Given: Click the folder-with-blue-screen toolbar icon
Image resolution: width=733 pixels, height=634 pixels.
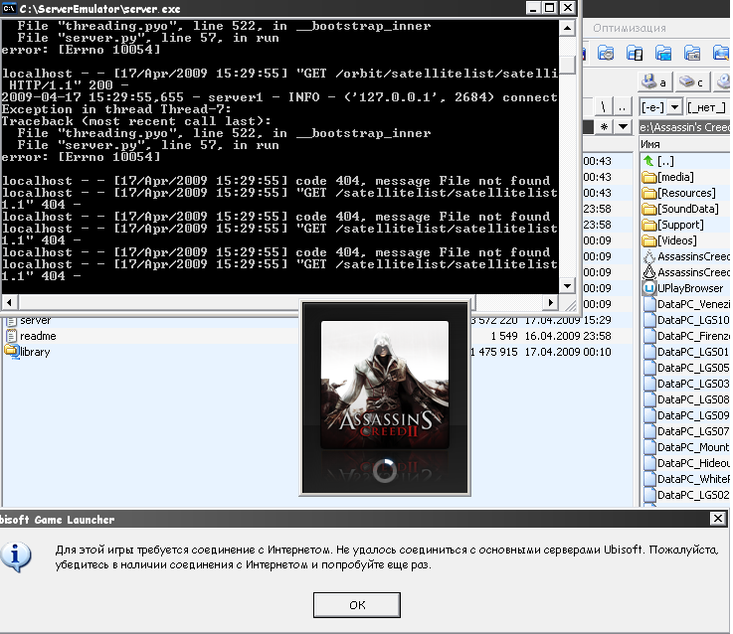Looking at the screenshot, I should [x=663, y=53].
